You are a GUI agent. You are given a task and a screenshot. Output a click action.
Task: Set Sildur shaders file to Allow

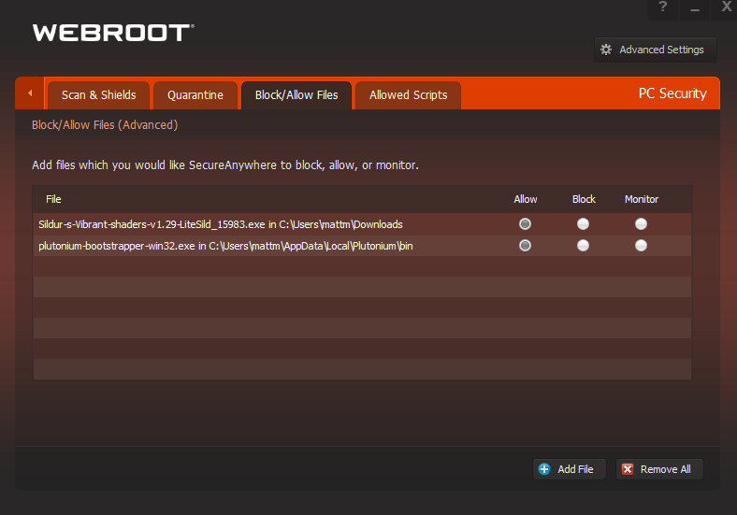pos(525,224)
